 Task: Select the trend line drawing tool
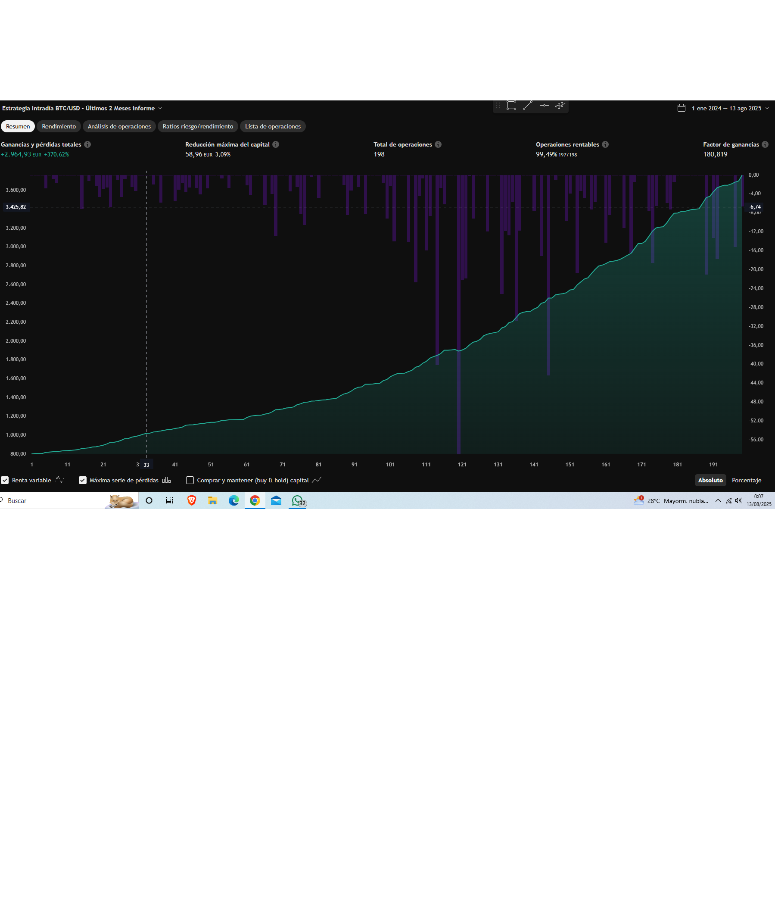pos(528,106)
